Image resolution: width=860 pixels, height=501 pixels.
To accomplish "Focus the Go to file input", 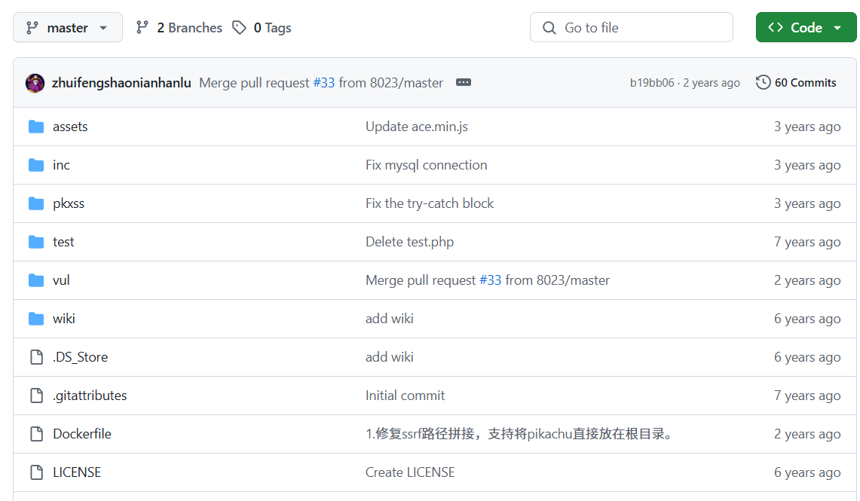I will 632,27.
